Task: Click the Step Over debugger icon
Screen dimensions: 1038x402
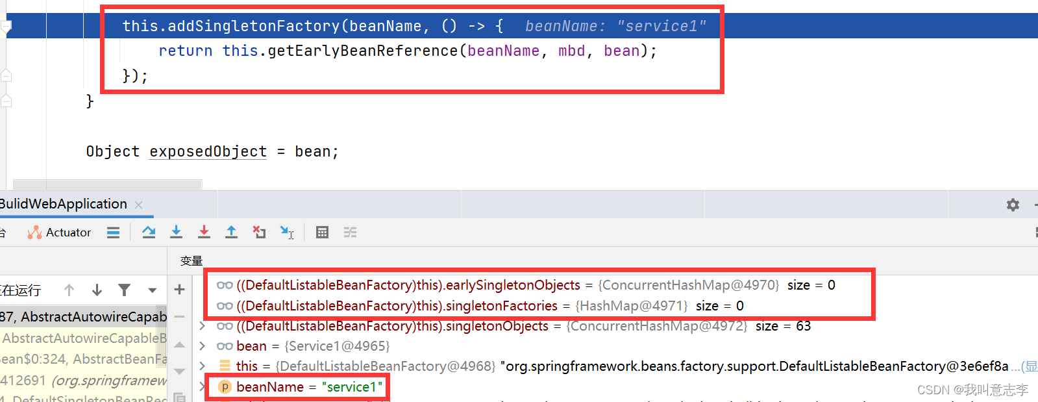Action: click(x=149, y=232)
